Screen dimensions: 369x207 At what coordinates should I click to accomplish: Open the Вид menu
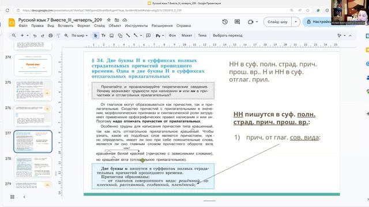51,25
